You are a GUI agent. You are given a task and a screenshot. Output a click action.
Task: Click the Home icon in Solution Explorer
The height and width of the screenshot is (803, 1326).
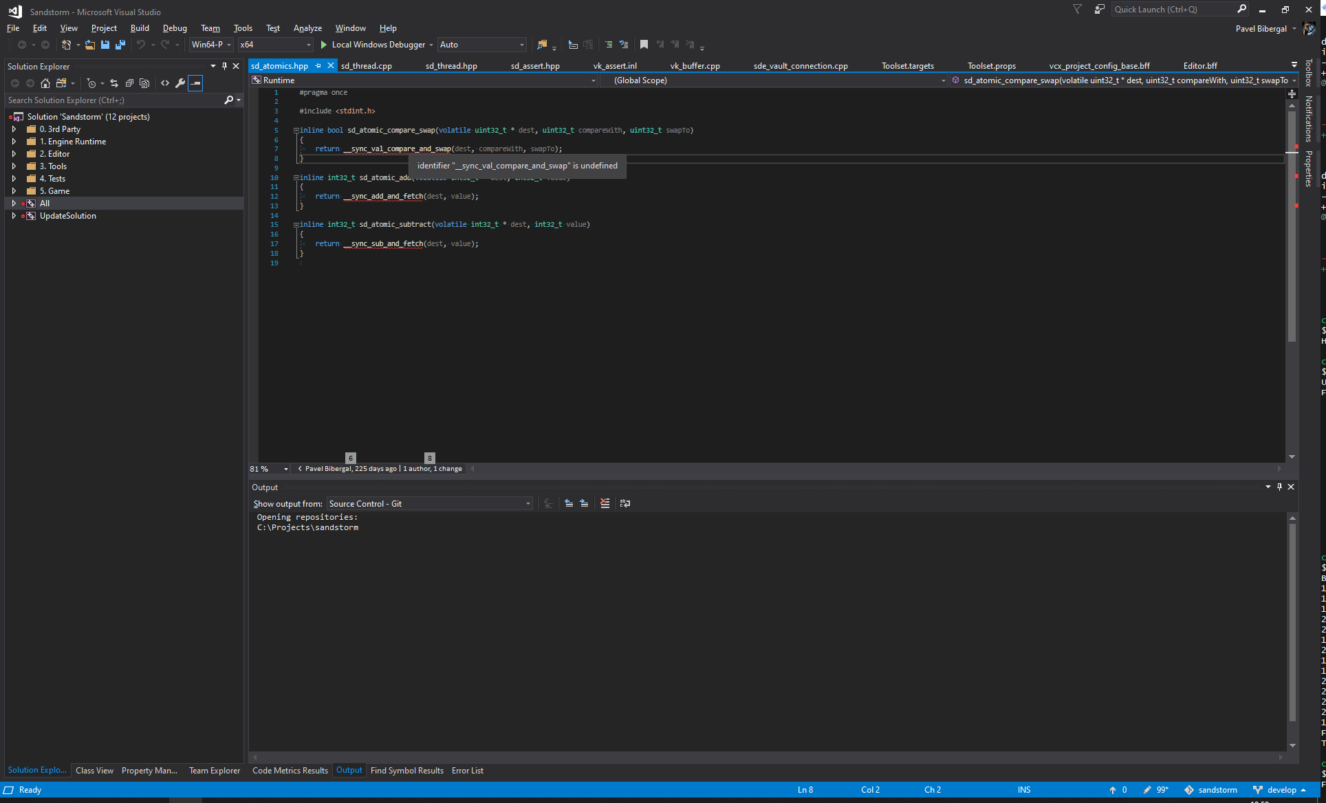click(x=45, y=83)
